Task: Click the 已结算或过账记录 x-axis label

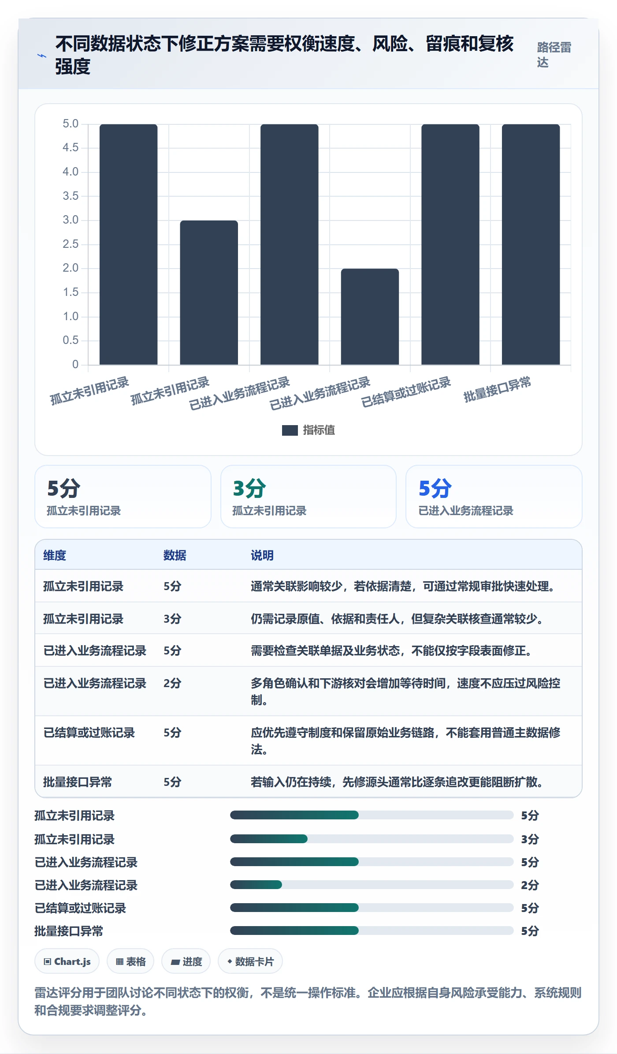Action: 406,392
